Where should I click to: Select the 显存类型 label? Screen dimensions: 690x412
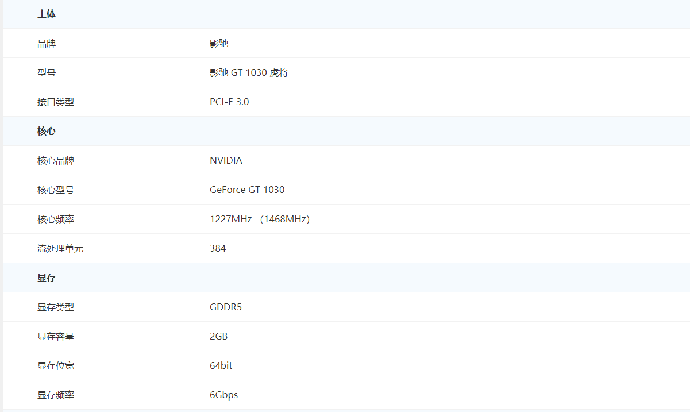coord(56,307)
